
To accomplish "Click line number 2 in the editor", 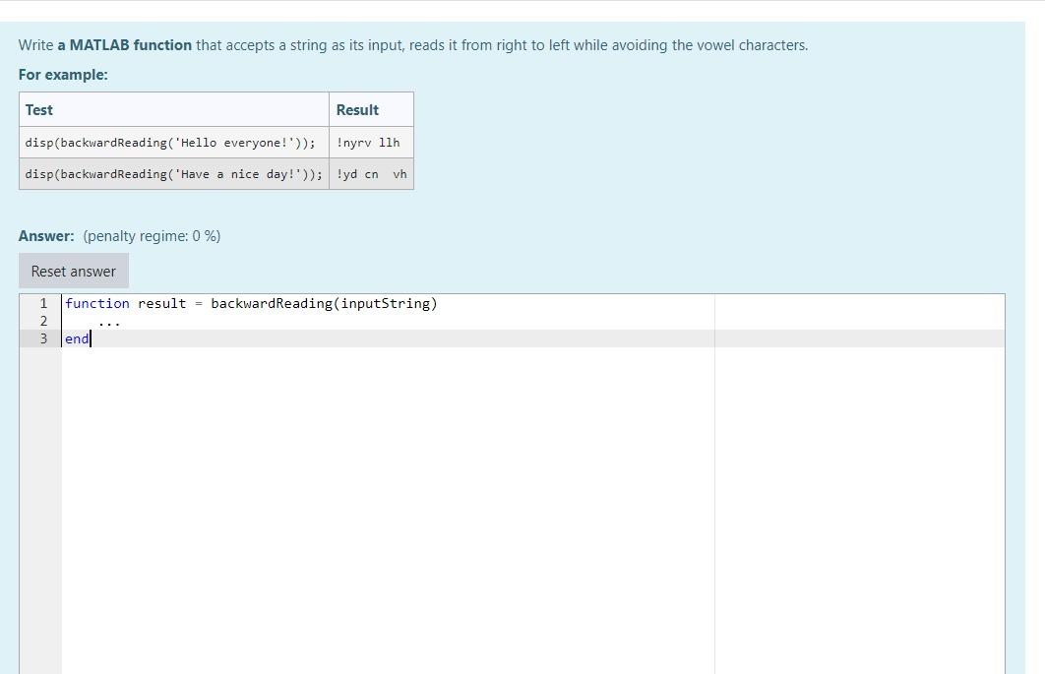I will click(x=43, y=321).
